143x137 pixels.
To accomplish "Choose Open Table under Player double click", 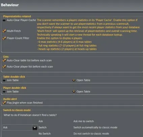I will [x=74, y=92].
